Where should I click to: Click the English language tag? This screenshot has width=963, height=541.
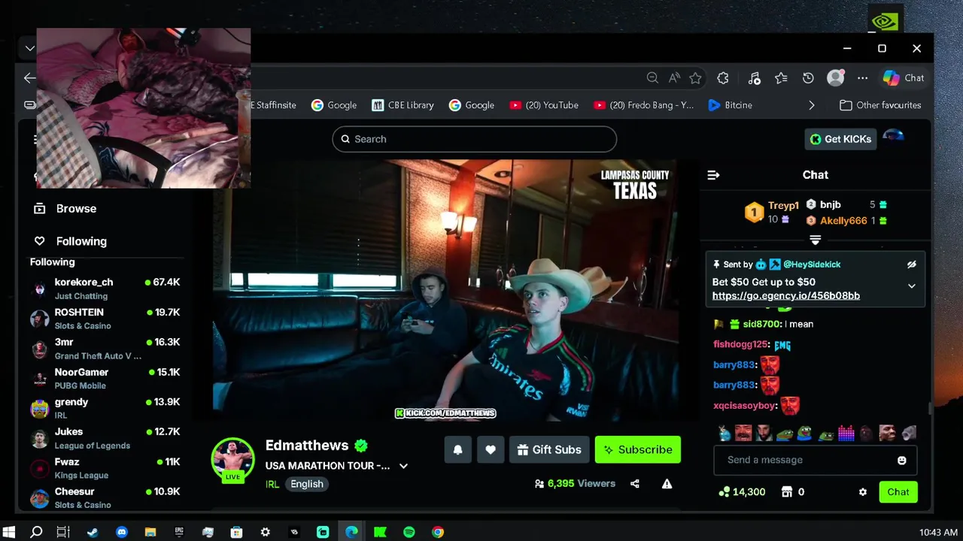[x=307, y=484]
